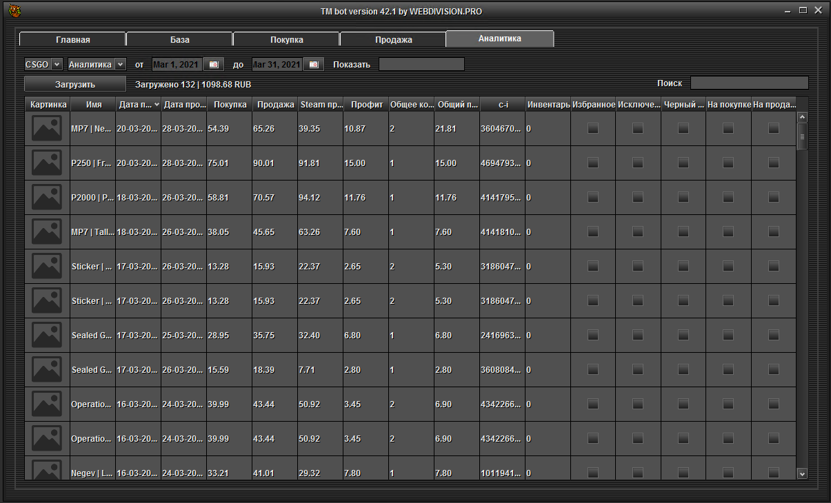Sort by the Дата покупки column header
The image size is (831, 503).
pyautogui.click(x=138, y=105)
